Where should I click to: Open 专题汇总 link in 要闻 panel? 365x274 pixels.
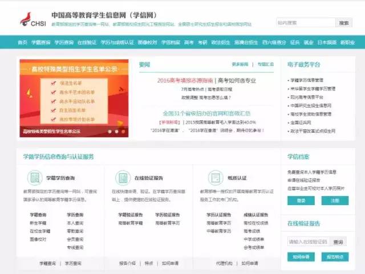(x=266, y=64)
